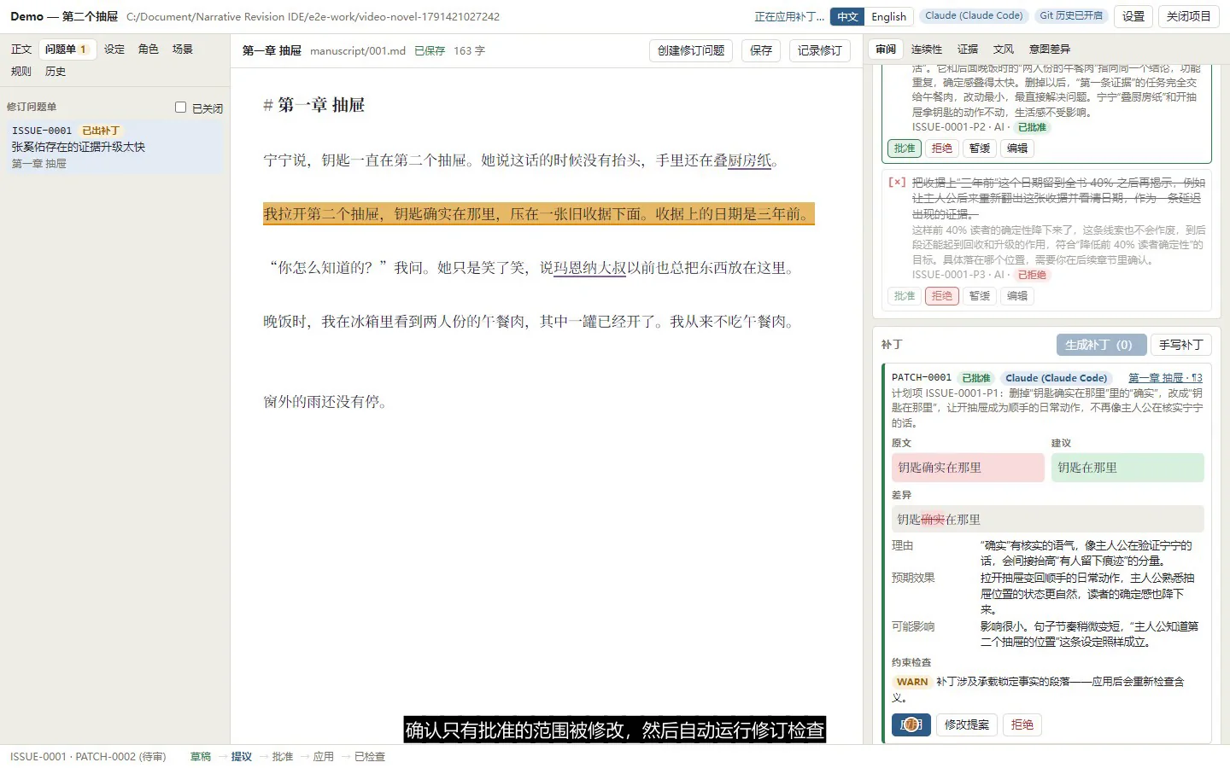1230x768 pixels.
Task: Switch to the 连续性 tab
Action: point(927,49)
